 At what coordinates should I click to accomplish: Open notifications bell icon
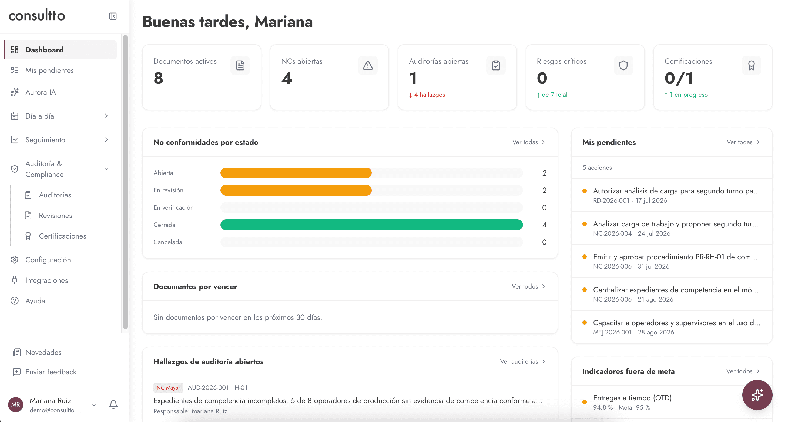tap(113, 404)
